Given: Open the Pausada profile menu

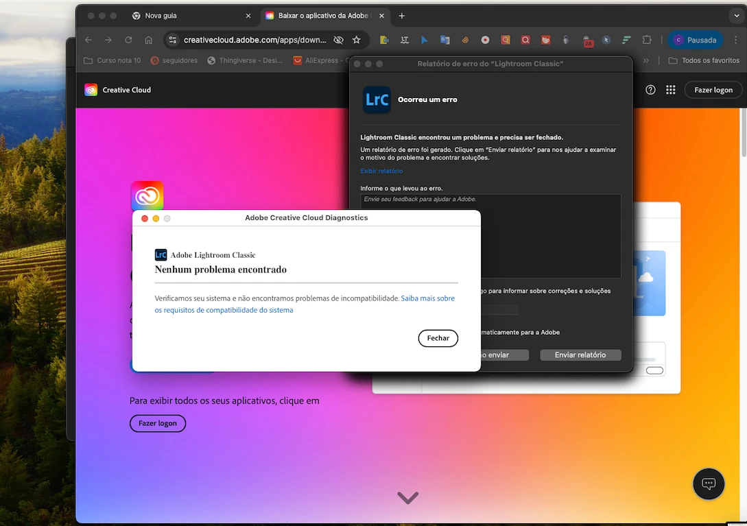Looking at the screenshot, I should pyautogui.click(x=696, y=40).
